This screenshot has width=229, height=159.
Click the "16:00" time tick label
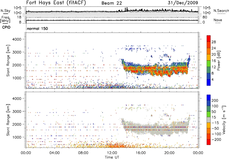tap(141, 153)
